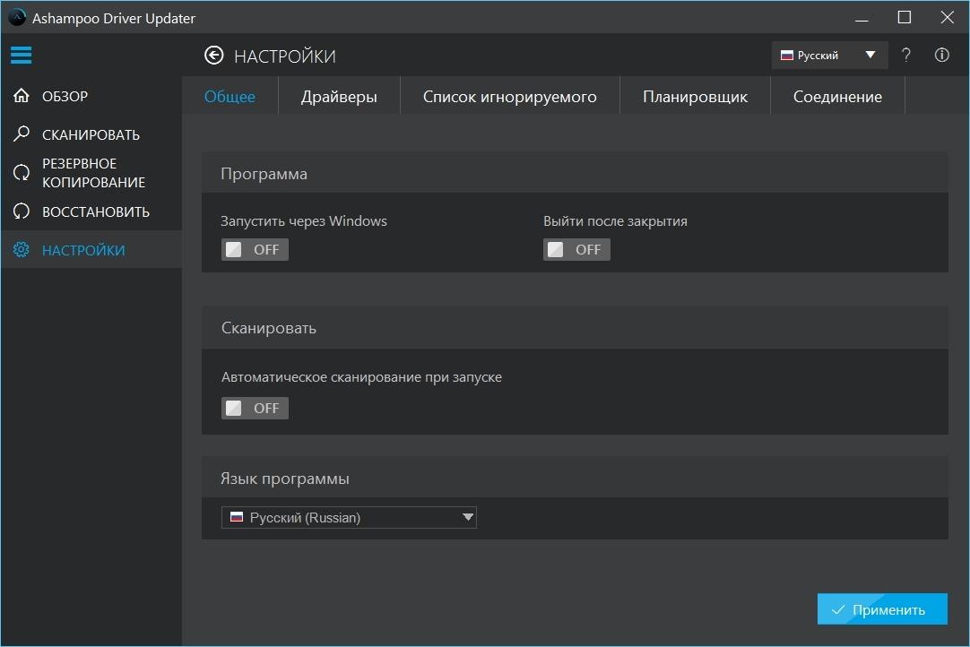Open help via question mark icon
The image size is (970, 647).
point(906,55)
